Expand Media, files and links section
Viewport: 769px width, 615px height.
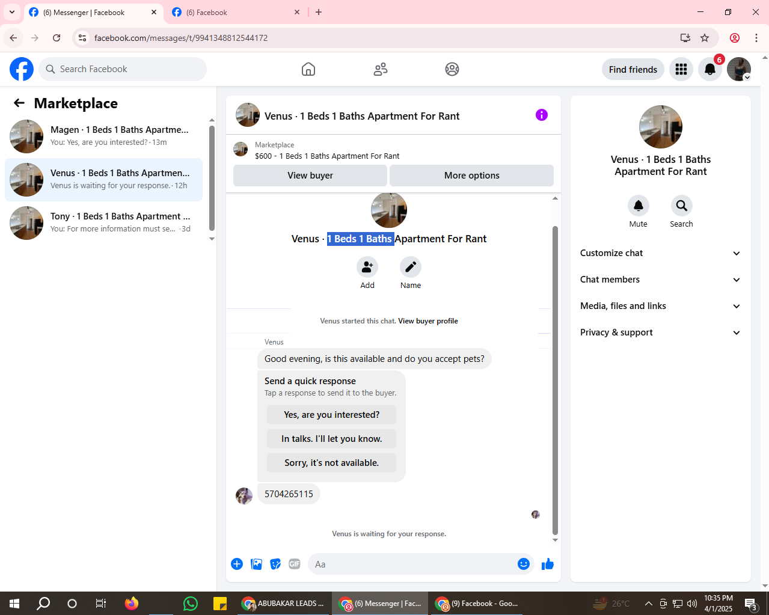661,306
